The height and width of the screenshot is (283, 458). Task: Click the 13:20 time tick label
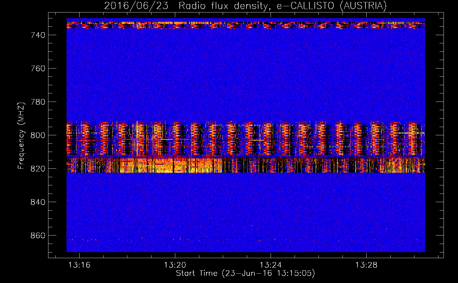(175, 265)
